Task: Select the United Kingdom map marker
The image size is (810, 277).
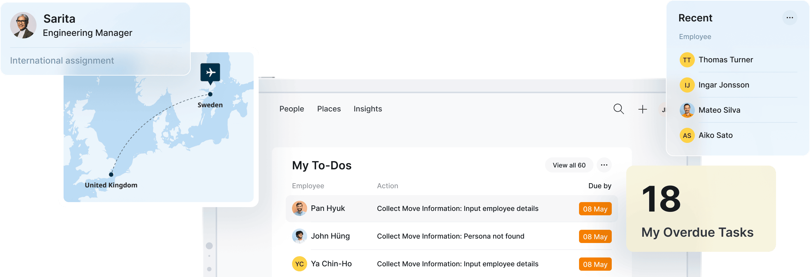Action: [111, 174]
